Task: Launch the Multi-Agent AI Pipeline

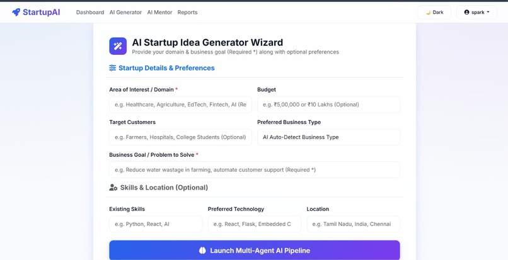Action: click(x=255, y=251)
